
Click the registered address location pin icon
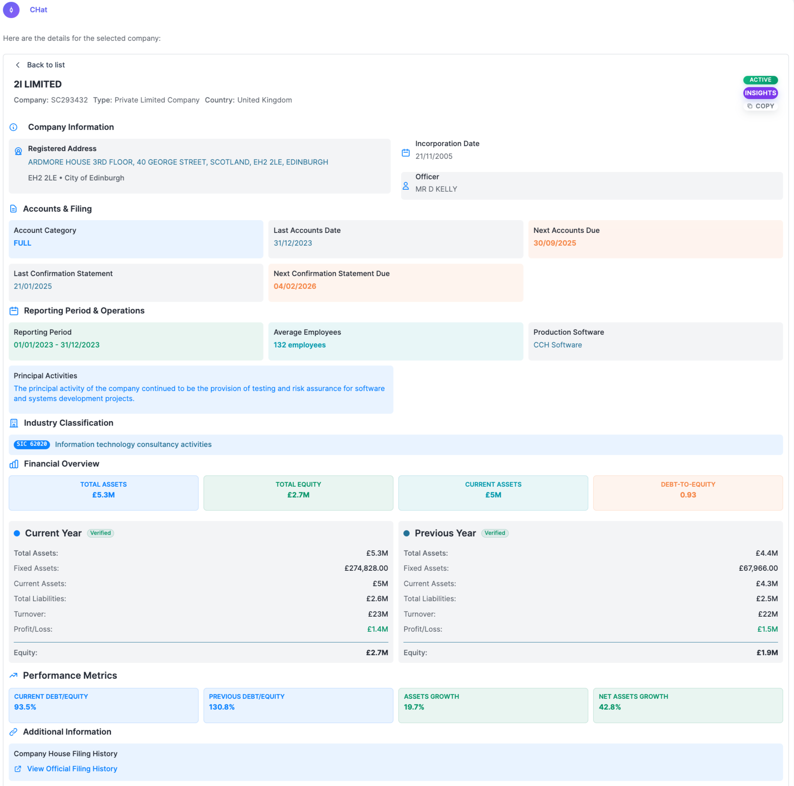19,152
